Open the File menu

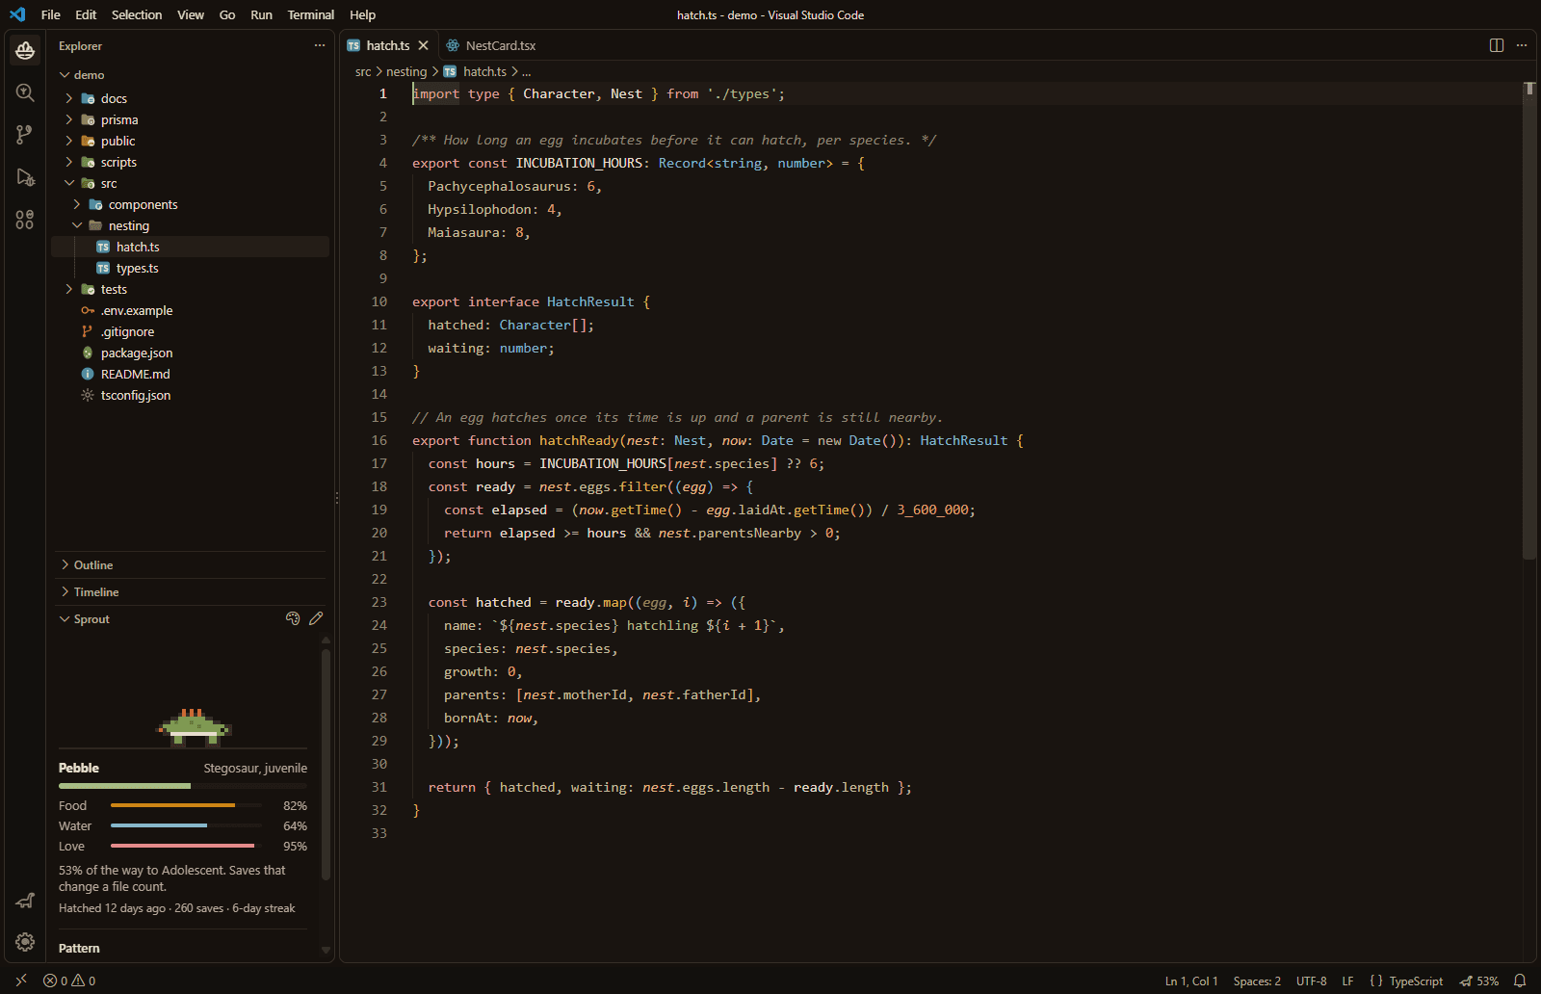tap(51, 14)
